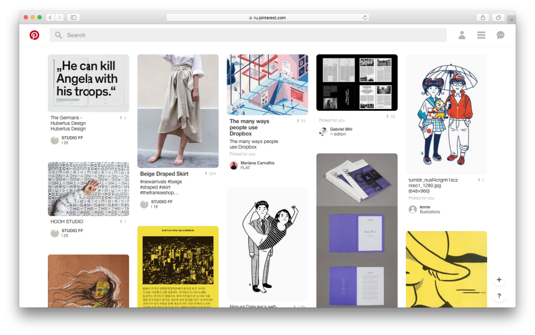Open the umbrella couple illustration pin
535x335 pixels.
(446, 114)
